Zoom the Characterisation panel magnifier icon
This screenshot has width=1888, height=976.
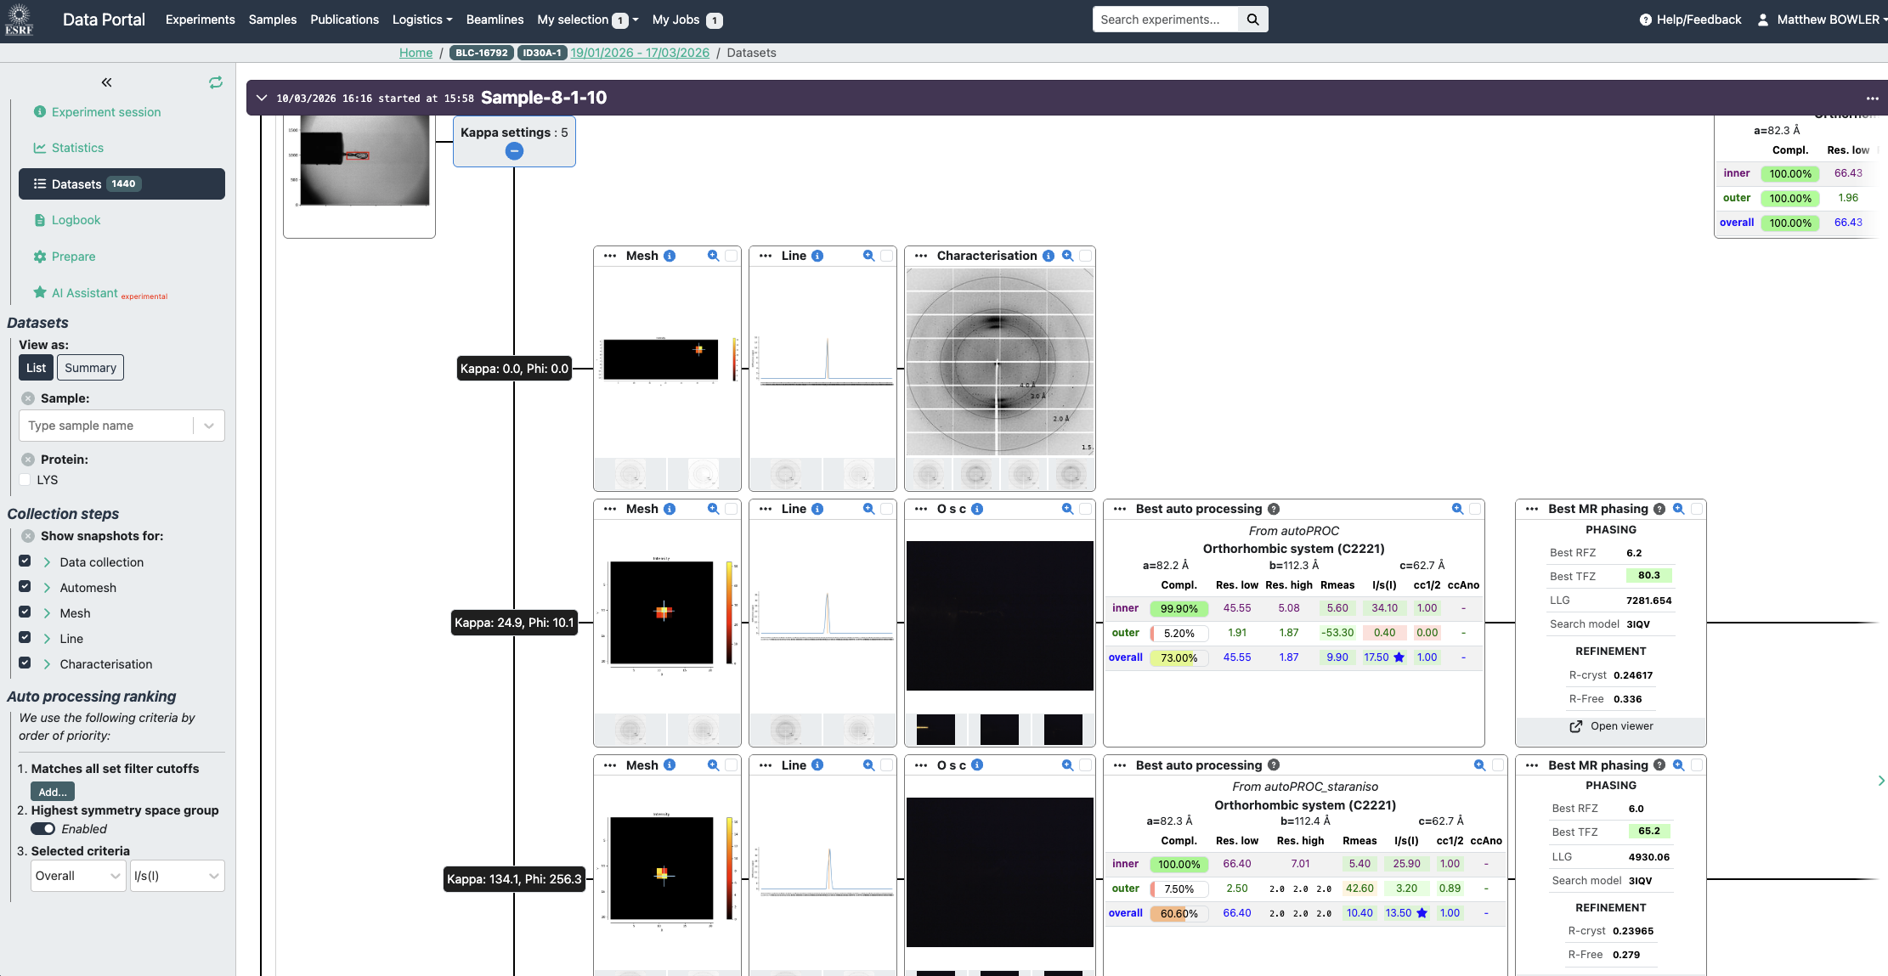coord(1067,256)
